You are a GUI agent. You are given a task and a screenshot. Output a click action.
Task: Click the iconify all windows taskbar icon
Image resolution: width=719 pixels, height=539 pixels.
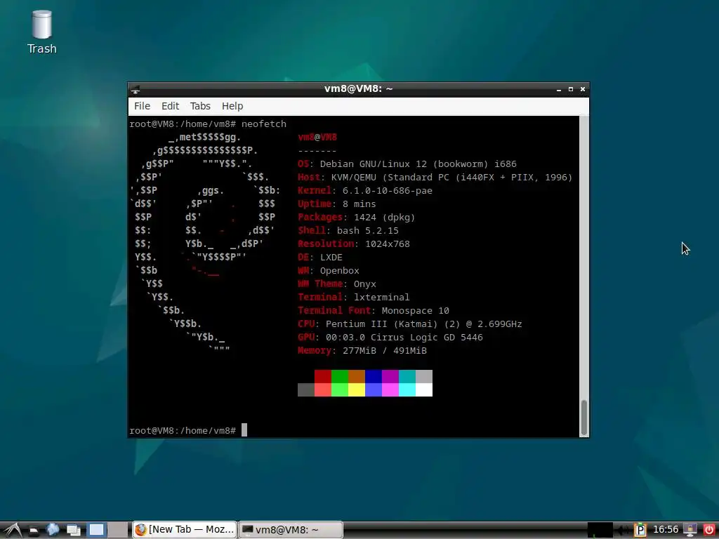(x=73, y=531)
